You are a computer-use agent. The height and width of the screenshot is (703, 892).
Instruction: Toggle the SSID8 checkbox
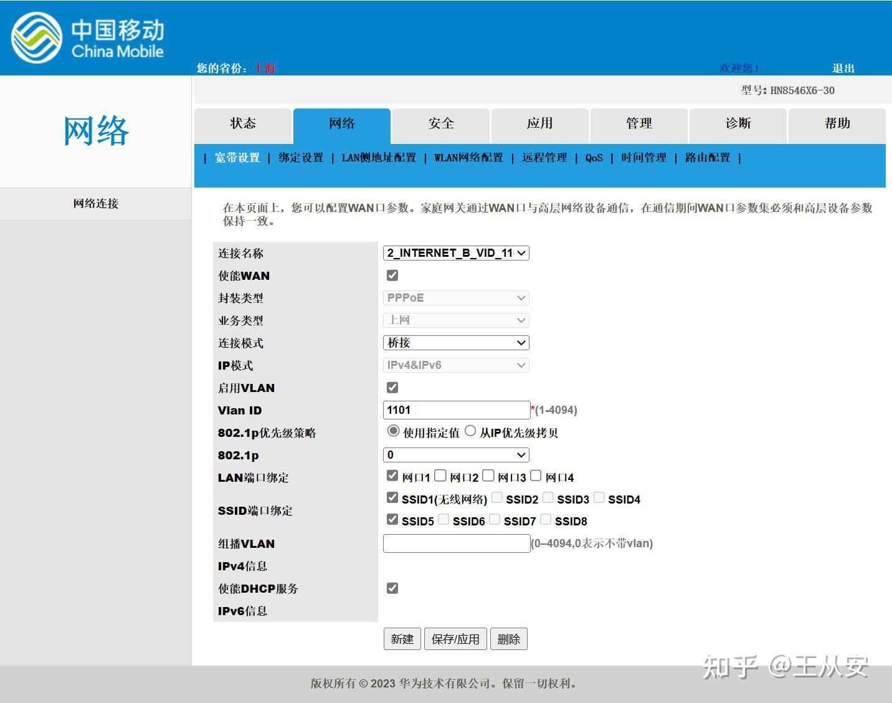click(546, 519)
